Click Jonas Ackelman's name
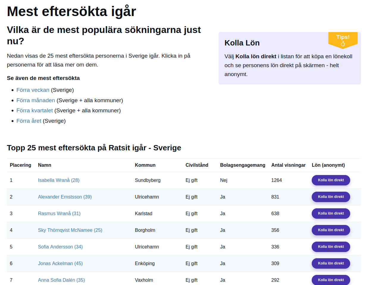This screenshot has height=285, width=365. click(x=60, y=264)
